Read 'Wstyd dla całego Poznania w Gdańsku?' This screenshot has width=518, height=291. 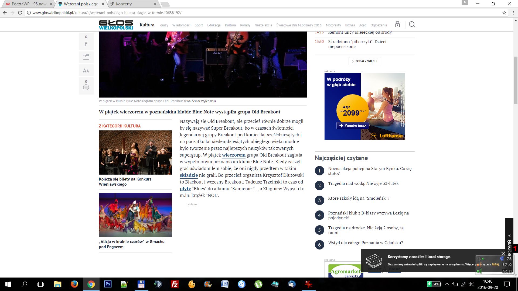click(x=366, y=242)
